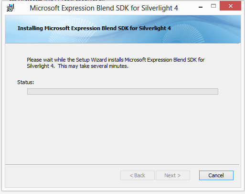Click the disabled maximize window button
Viewport: 245px width, 194px height.
tap(213, 6)
